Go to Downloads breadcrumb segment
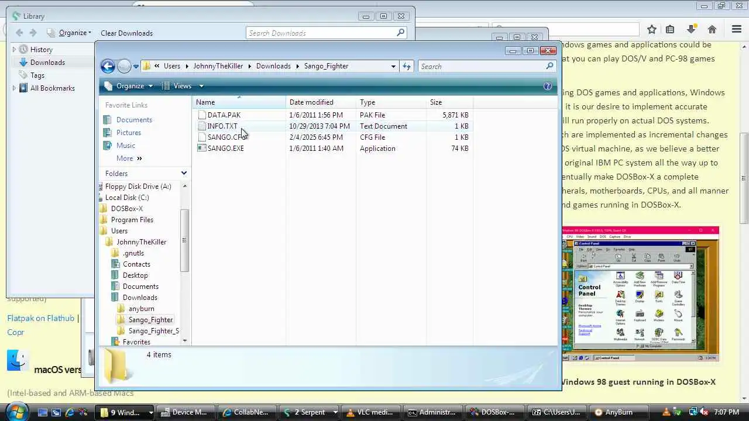The height and width of the screenshot is (421, 749). click(273, 66)
